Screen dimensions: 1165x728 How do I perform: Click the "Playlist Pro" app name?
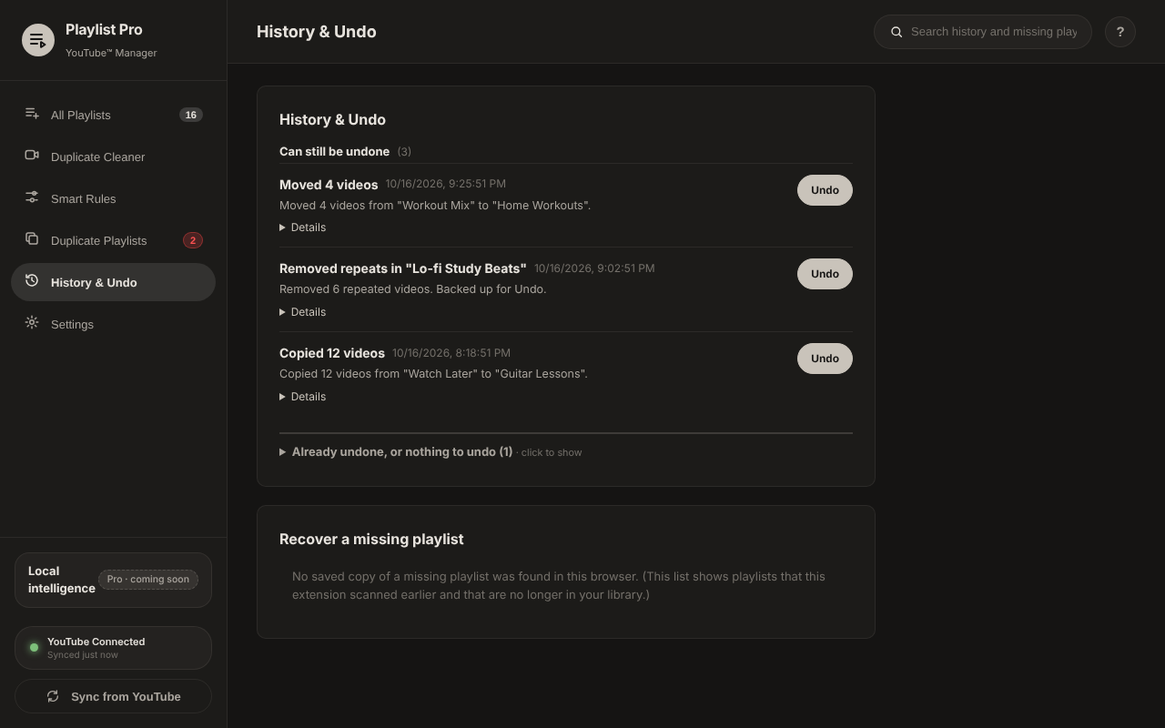point(104,30)
